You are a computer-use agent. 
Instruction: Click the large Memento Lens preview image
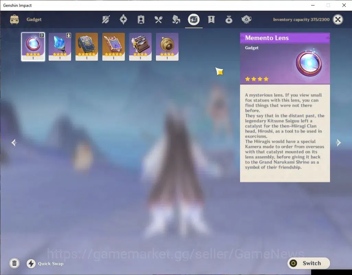coord(309,63)
